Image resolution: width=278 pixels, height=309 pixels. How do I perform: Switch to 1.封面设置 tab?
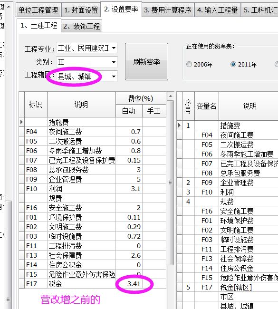81,10
